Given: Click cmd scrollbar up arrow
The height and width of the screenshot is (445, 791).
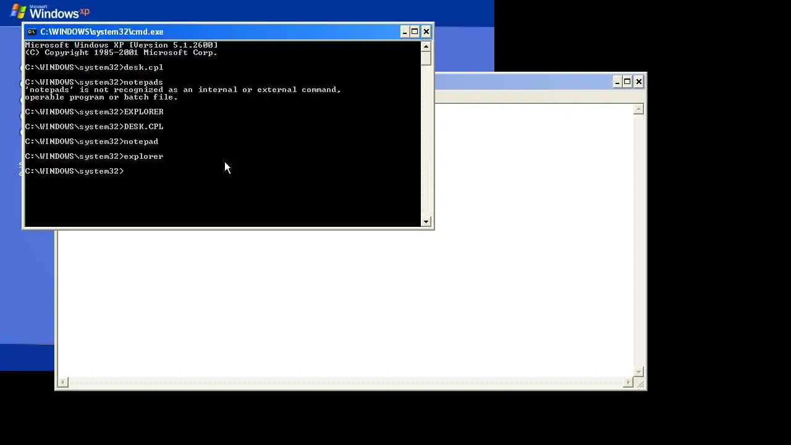Looking at the screenshot, I should 426,46.
